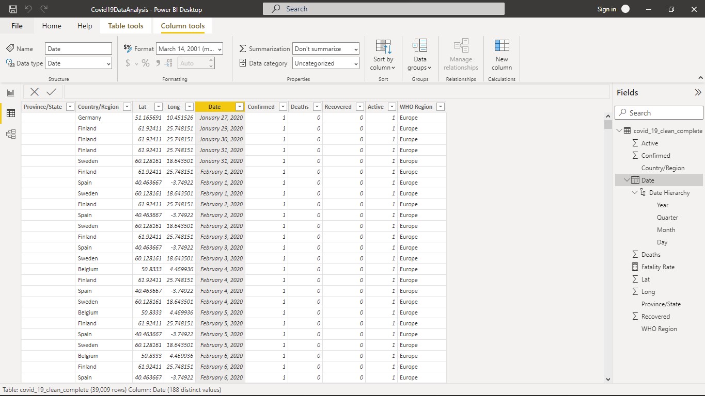Apply percentage format icon
The image size is (705, 396).
tap(146, 63)
